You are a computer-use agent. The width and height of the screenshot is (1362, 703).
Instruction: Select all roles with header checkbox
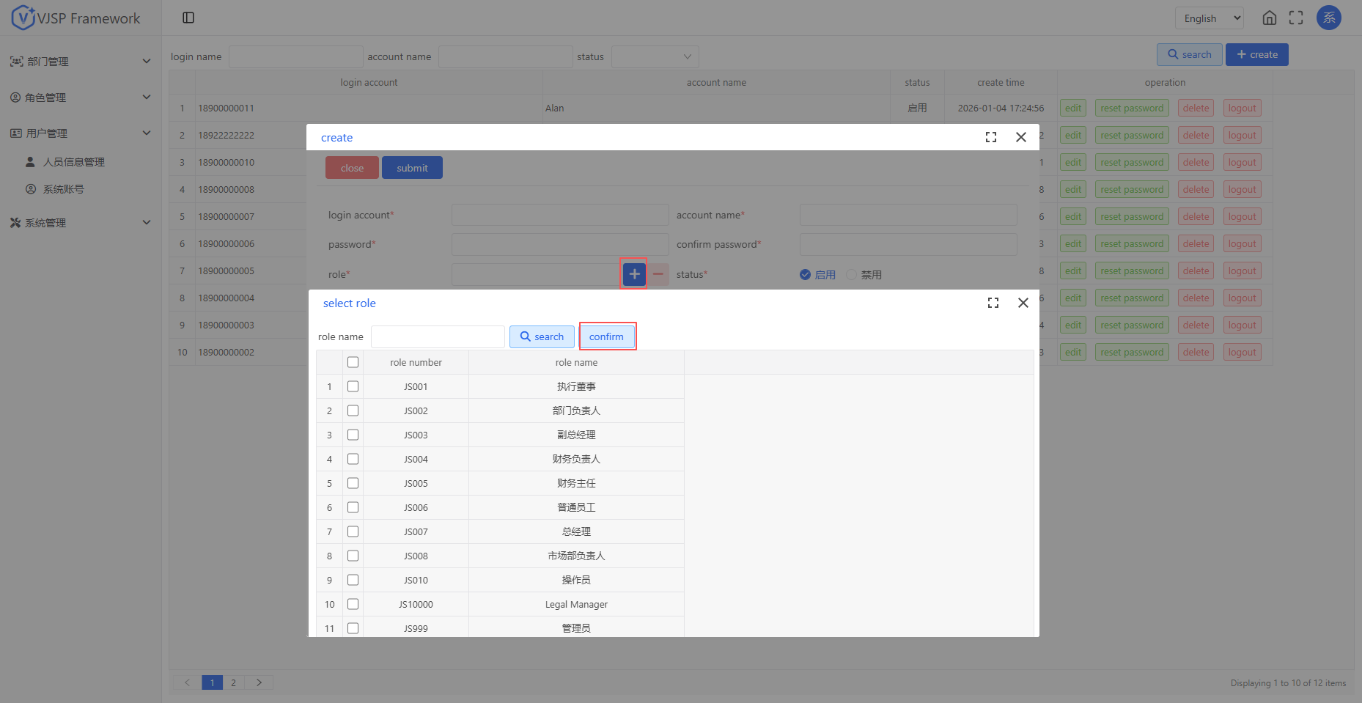[353, 362]
